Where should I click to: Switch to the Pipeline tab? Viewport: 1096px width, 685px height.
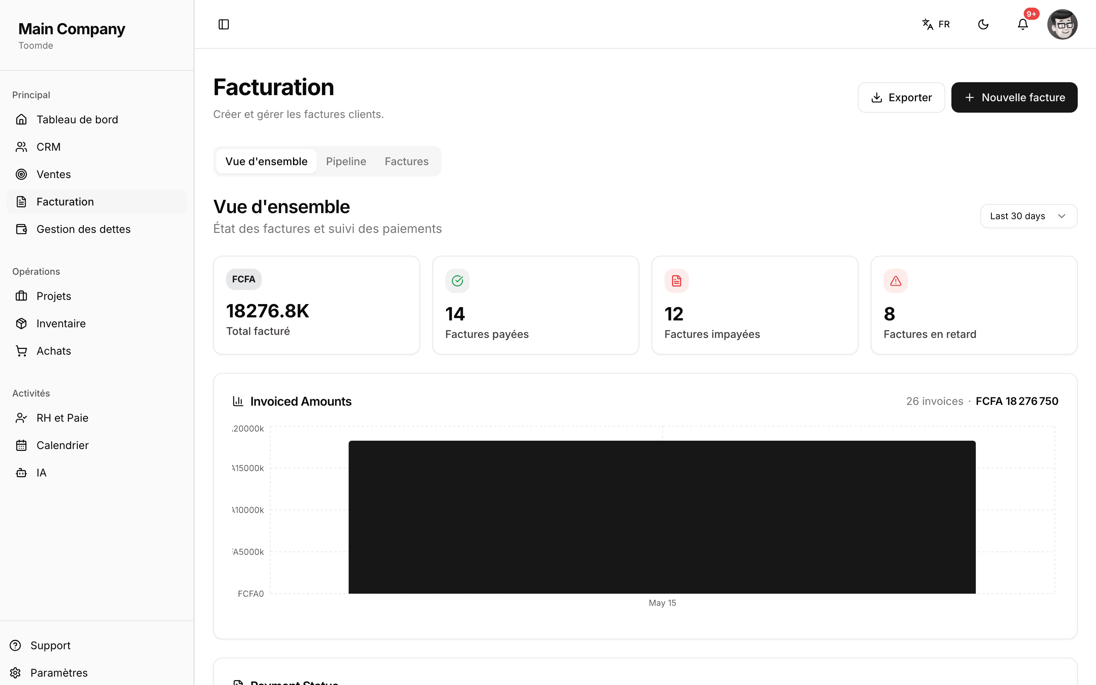click(x=346, y=161)
